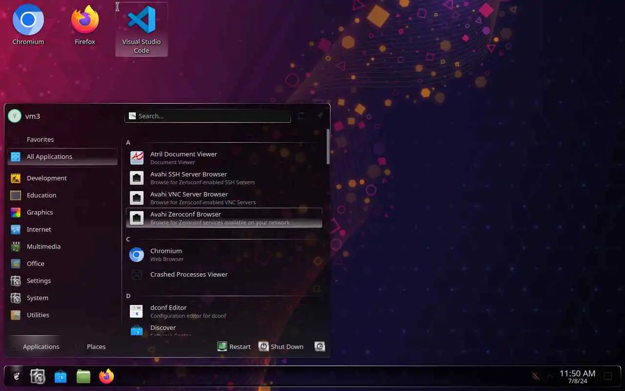The image size is (625, 391).
Task: Click the Restart button
Action: [234, 347]
